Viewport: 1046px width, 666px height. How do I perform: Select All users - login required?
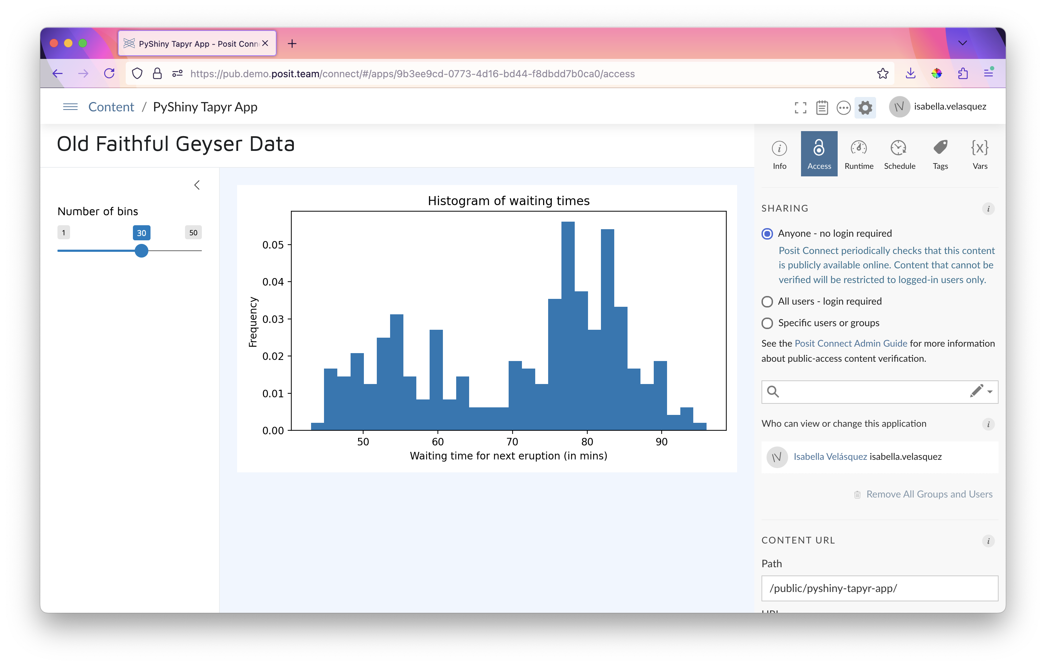point(767,301)
